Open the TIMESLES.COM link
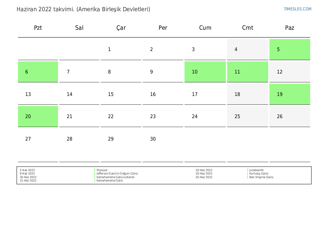The width and height of the screenshot is (328, 232). click(297, 9)
